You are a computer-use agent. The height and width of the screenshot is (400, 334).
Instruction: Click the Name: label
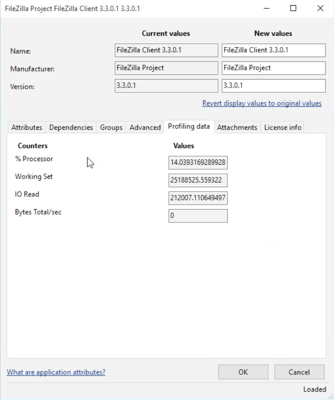pos(20,51)
